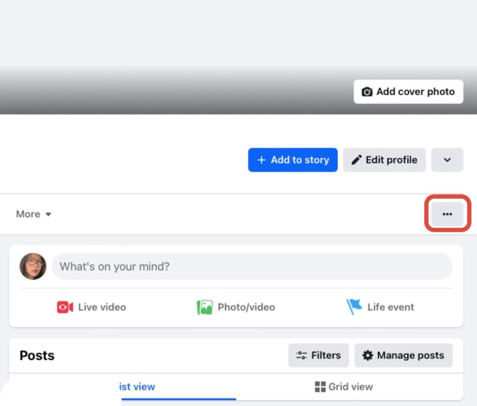
Task: Select the Photo/video upload icon
Action: click(205, 307)
